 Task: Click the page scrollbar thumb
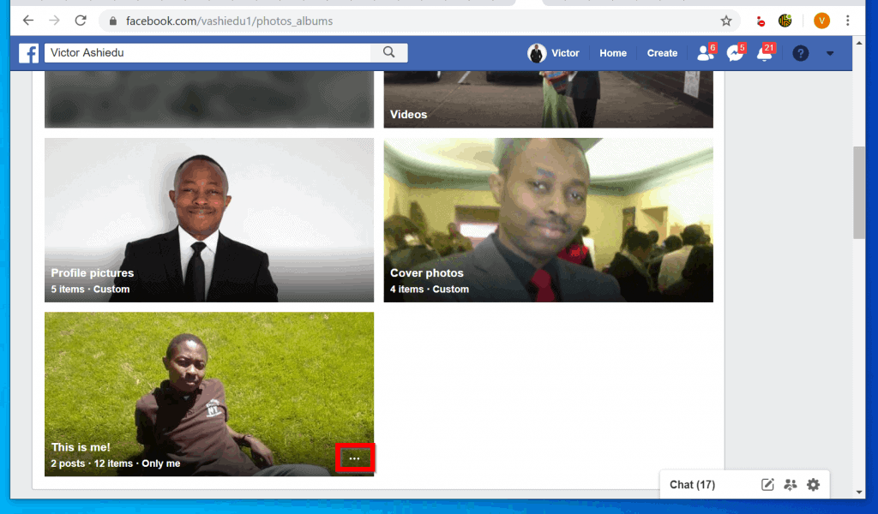coord(859,193)
